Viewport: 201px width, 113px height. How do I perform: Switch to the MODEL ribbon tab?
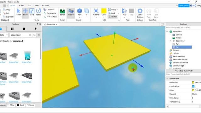[x=21, y=5]
